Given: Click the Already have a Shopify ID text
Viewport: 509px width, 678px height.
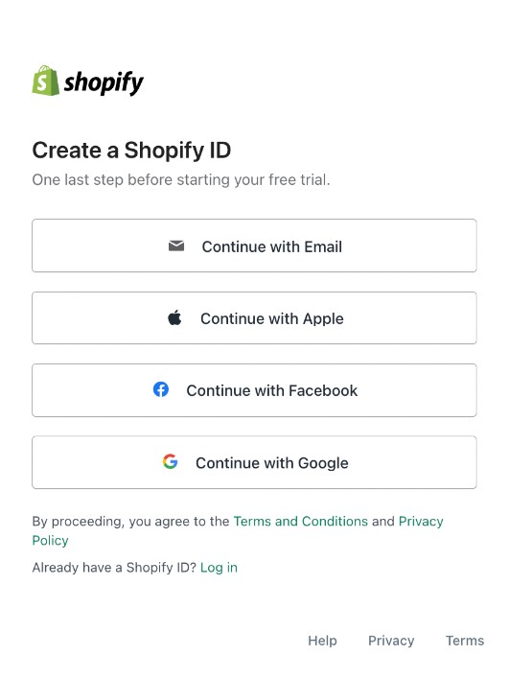Looking at the screenshot, I should tap(114, 568).
